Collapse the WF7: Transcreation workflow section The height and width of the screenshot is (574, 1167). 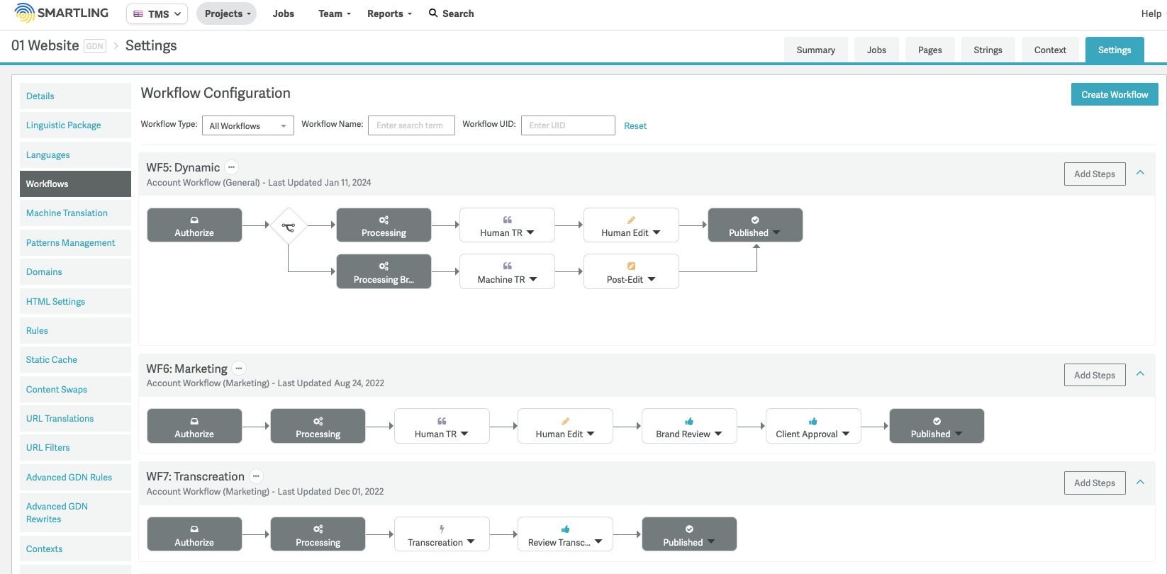(x=1140, y=483)
